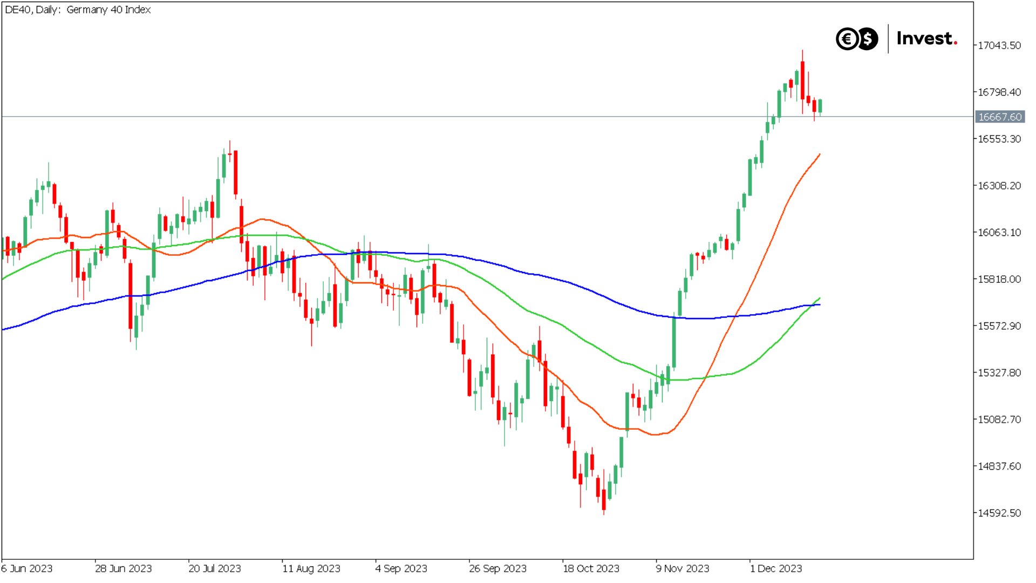Click the 16798.40 price axis label
1036x583 pixels.
pyautogui.click(x=999, y=92)
